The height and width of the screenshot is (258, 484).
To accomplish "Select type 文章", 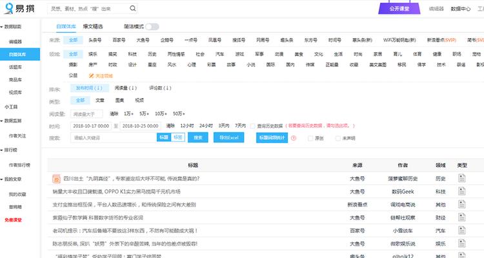I will [99, 101].
